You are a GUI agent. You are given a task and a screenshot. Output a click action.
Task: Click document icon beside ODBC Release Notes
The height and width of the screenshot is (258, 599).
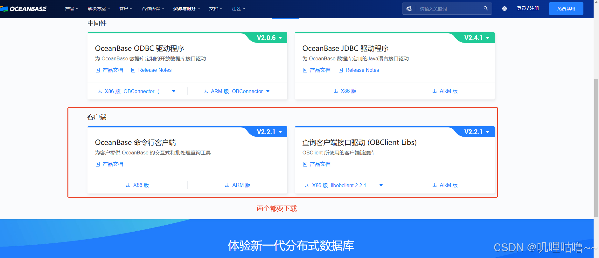click(133, 70)
